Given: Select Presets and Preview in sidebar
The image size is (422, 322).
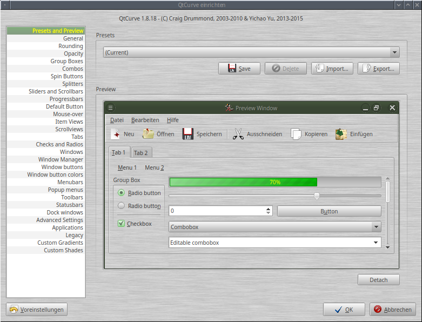Looking at the screenshot, I should (46, 31).
